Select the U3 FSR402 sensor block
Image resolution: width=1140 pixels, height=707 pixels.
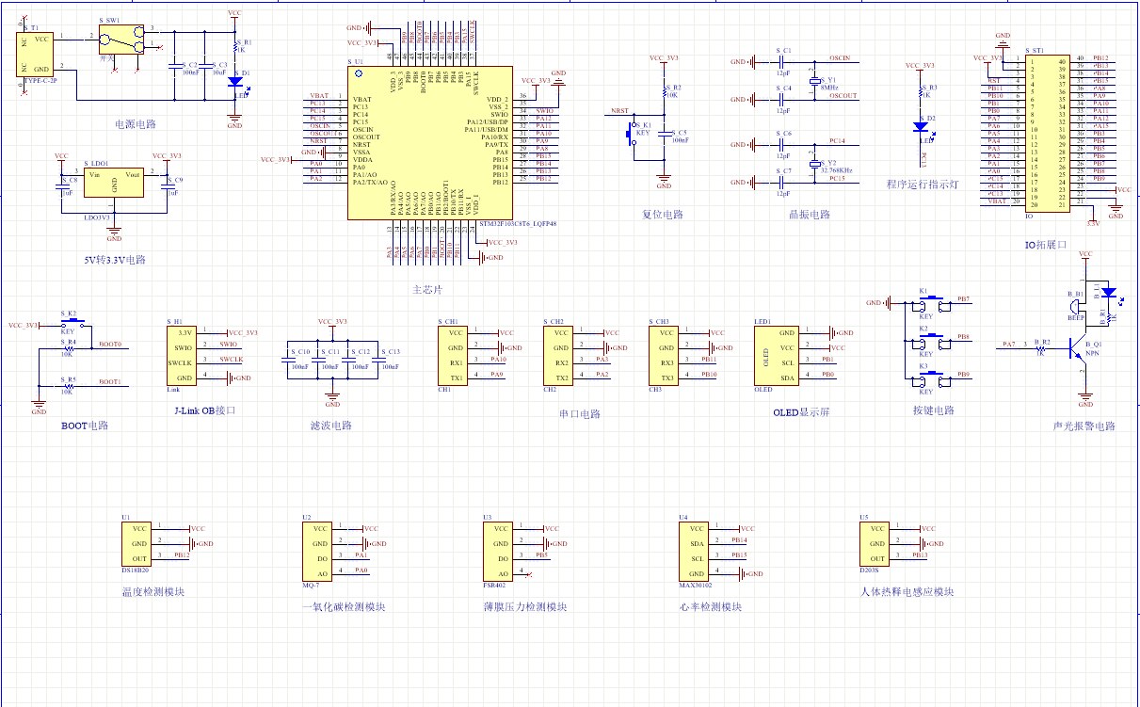(498, 551)
